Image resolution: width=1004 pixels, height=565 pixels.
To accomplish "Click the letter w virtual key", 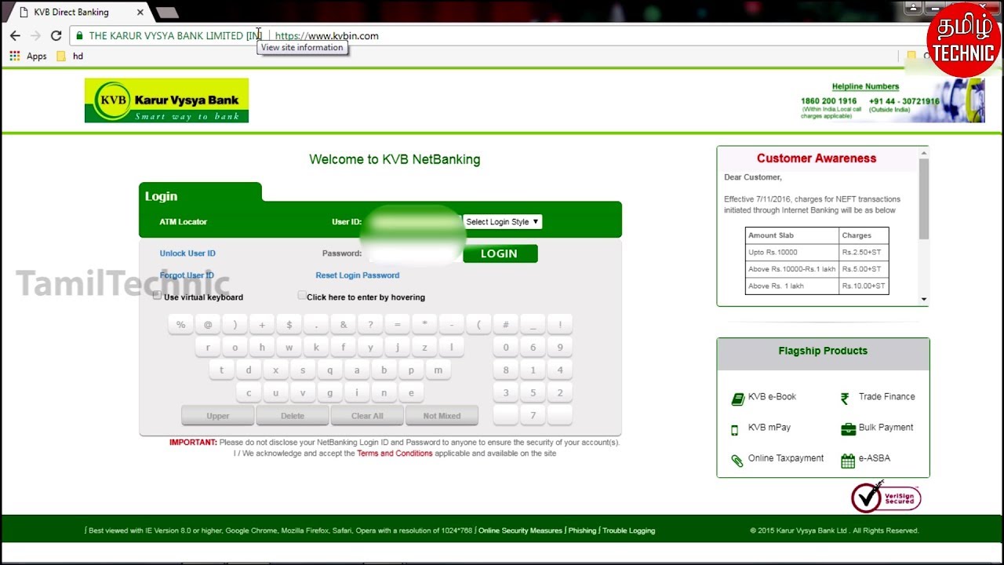I will (x=289, y=348).
